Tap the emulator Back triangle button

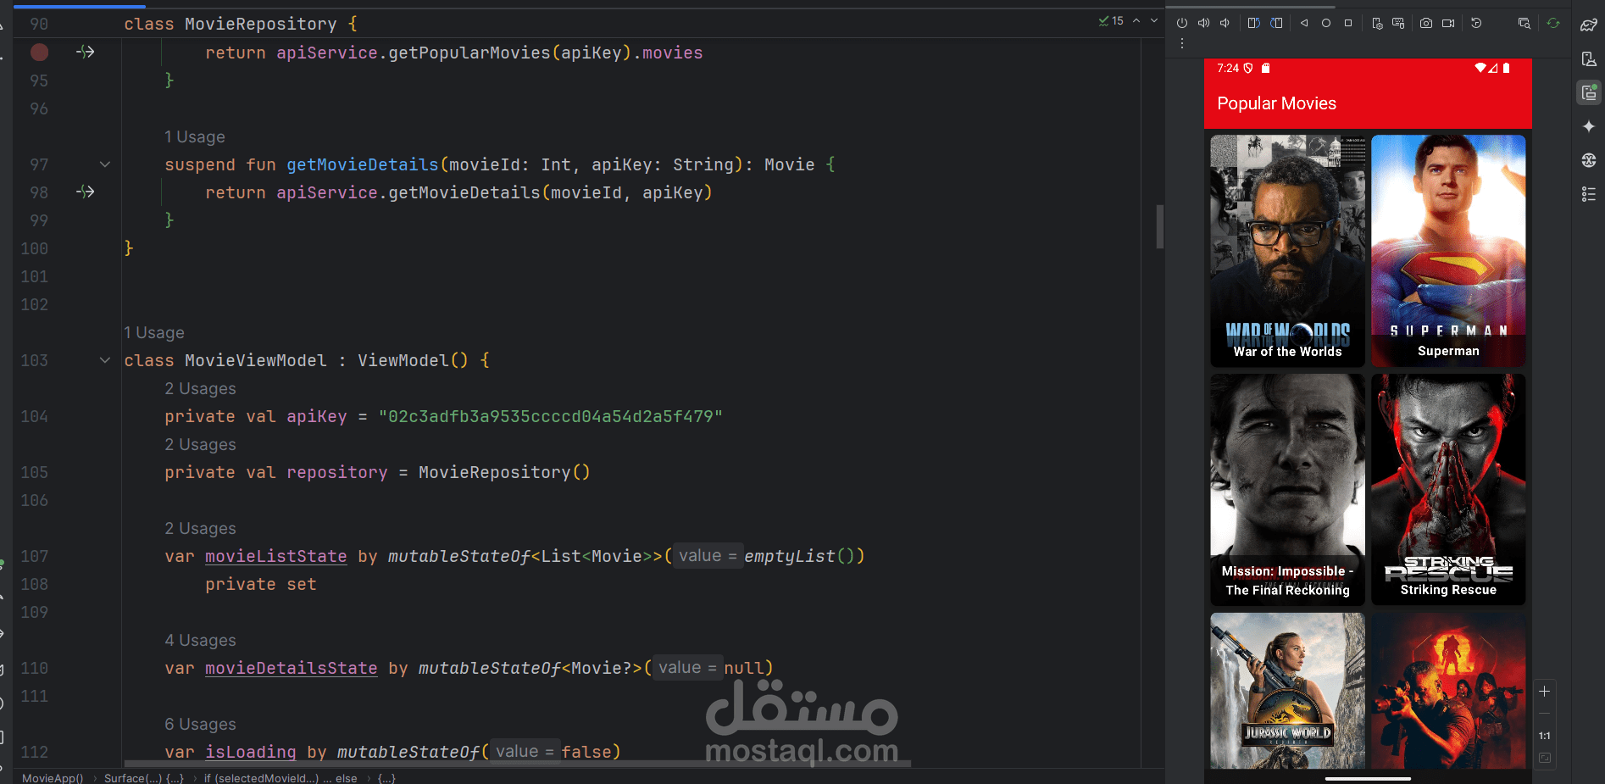(x=1304, y=23)
